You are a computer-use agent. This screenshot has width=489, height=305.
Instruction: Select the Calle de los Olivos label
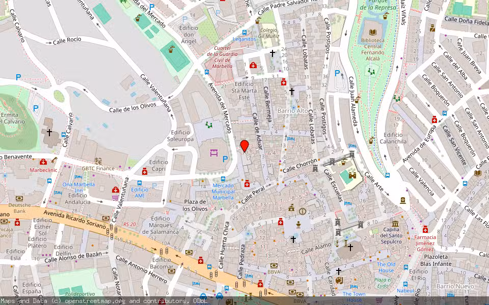click(x=132, y=107)
